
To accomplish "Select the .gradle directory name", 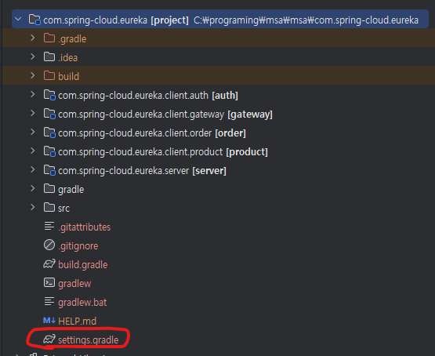I will click(x=72, y=39).
